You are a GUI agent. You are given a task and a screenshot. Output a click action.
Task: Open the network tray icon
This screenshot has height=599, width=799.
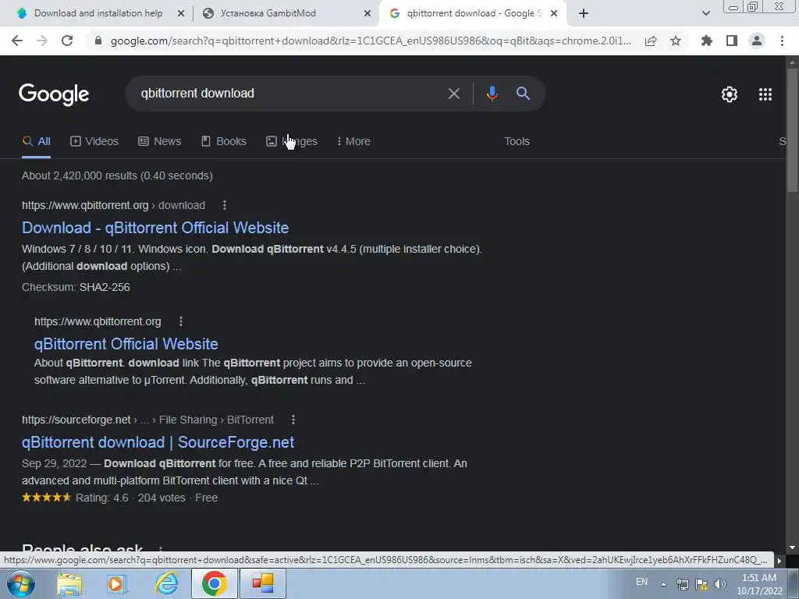click(682, 584)
